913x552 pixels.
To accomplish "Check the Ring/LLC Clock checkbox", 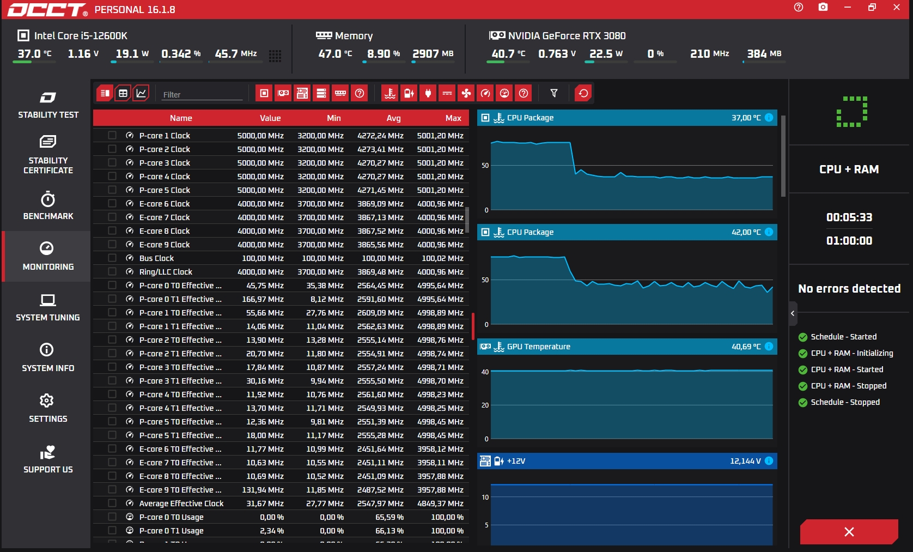I will (x=112, y=271).
